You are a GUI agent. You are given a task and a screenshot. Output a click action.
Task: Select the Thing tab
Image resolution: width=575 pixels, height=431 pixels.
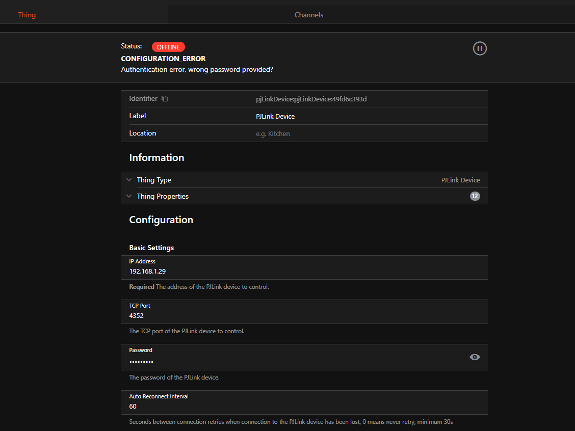27,15
